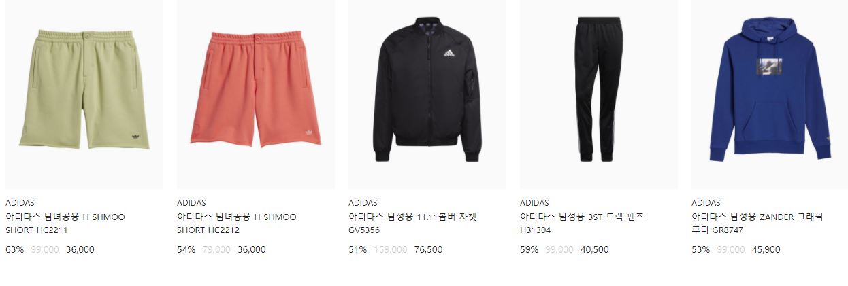Click ADIDAS brand above HC2212 shorts
Image resolution: width=848 pixels, height=286 pixels.
coord(191,202)
